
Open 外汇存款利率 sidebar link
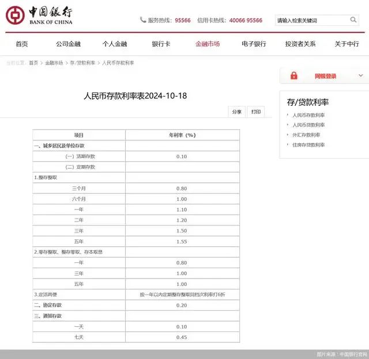(x=306, y=135)
